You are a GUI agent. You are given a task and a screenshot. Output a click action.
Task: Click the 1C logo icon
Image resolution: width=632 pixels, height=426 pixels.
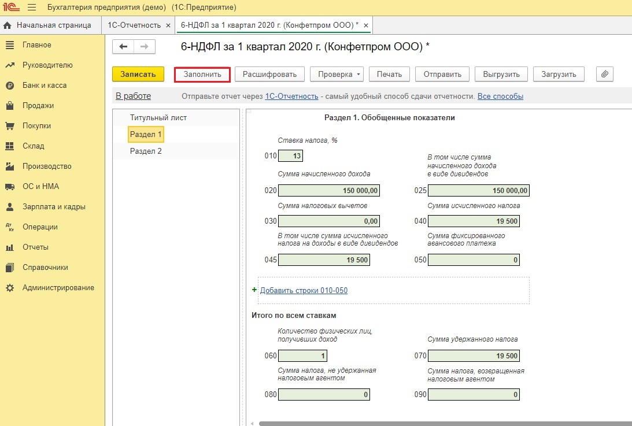(x=11, y=7)
